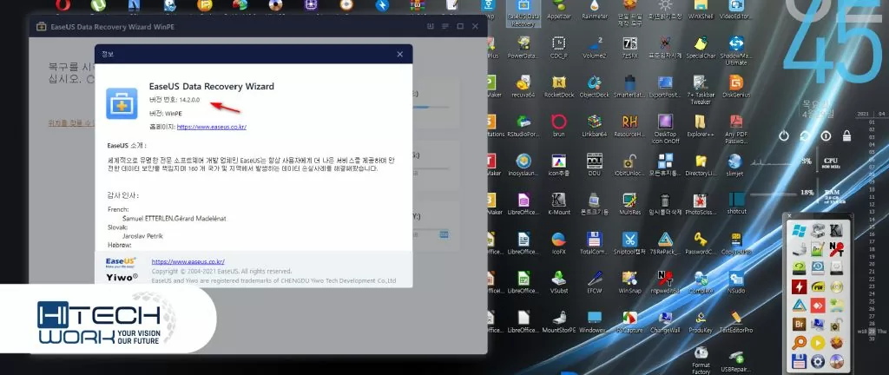This screenshot has width=889, height=375.
Task: Open the easeus.co.kr link in the dialog footer
Action: click(x=188, y=261)
